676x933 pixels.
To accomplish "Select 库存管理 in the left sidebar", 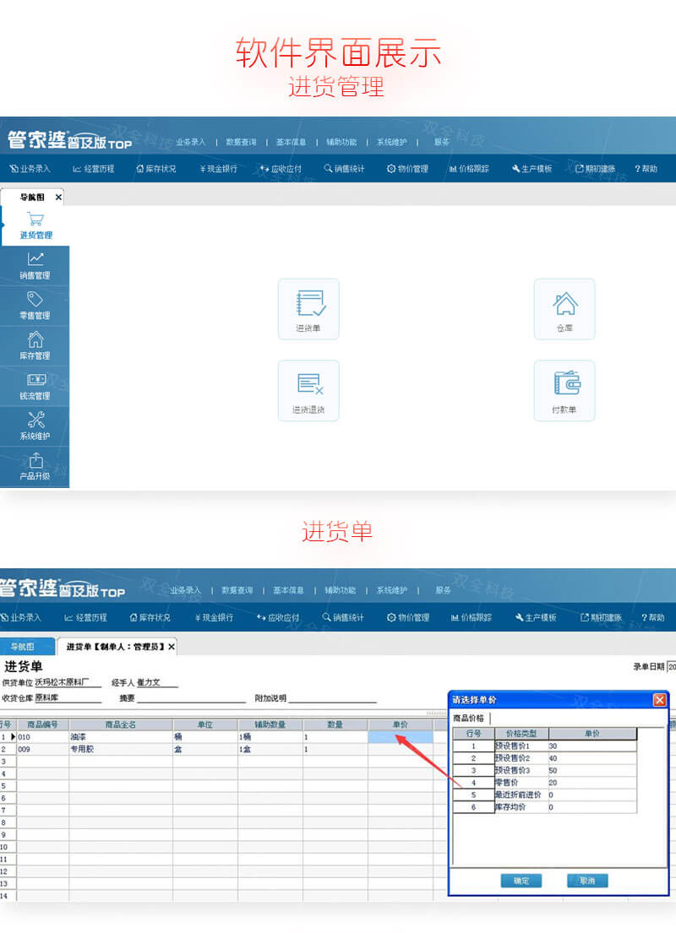I will 35,346.
